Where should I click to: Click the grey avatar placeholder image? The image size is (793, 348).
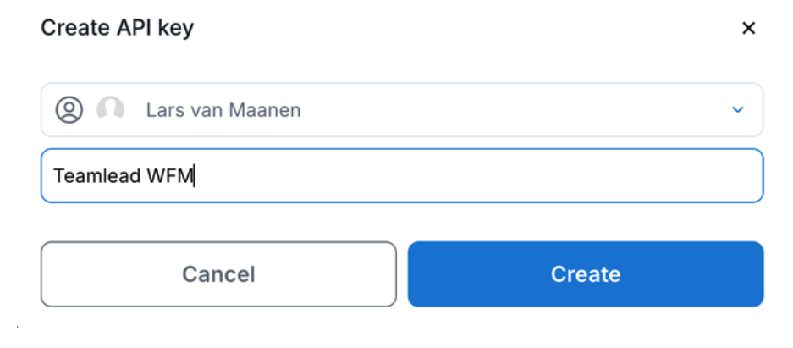[x=110, y=109]
